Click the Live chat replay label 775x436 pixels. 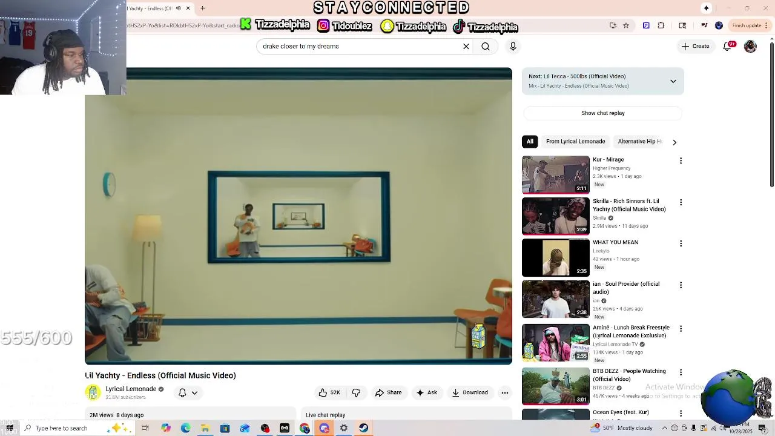pos(325,415)
